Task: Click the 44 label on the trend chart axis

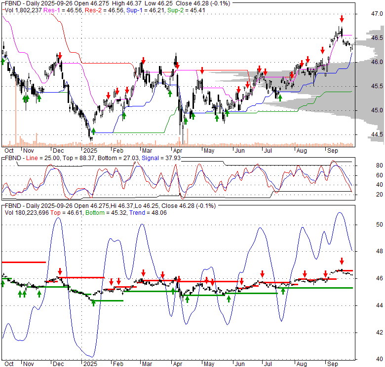Action: (380, 305)
